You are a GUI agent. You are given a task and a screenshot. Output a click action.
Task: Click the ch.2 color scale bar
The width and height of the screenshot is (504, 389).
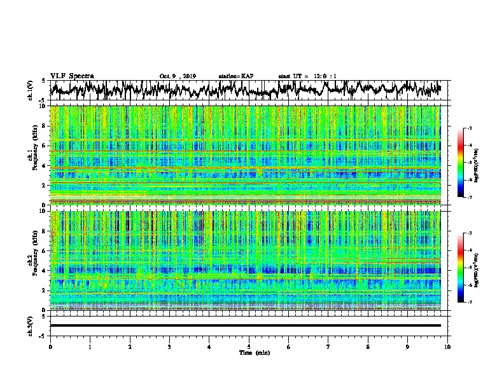(460, 268)
